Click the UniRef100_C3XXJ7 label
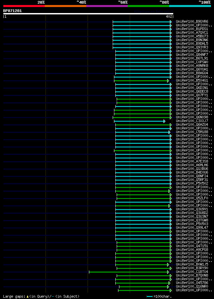This screenshot has height=299, width=214. 192,121
